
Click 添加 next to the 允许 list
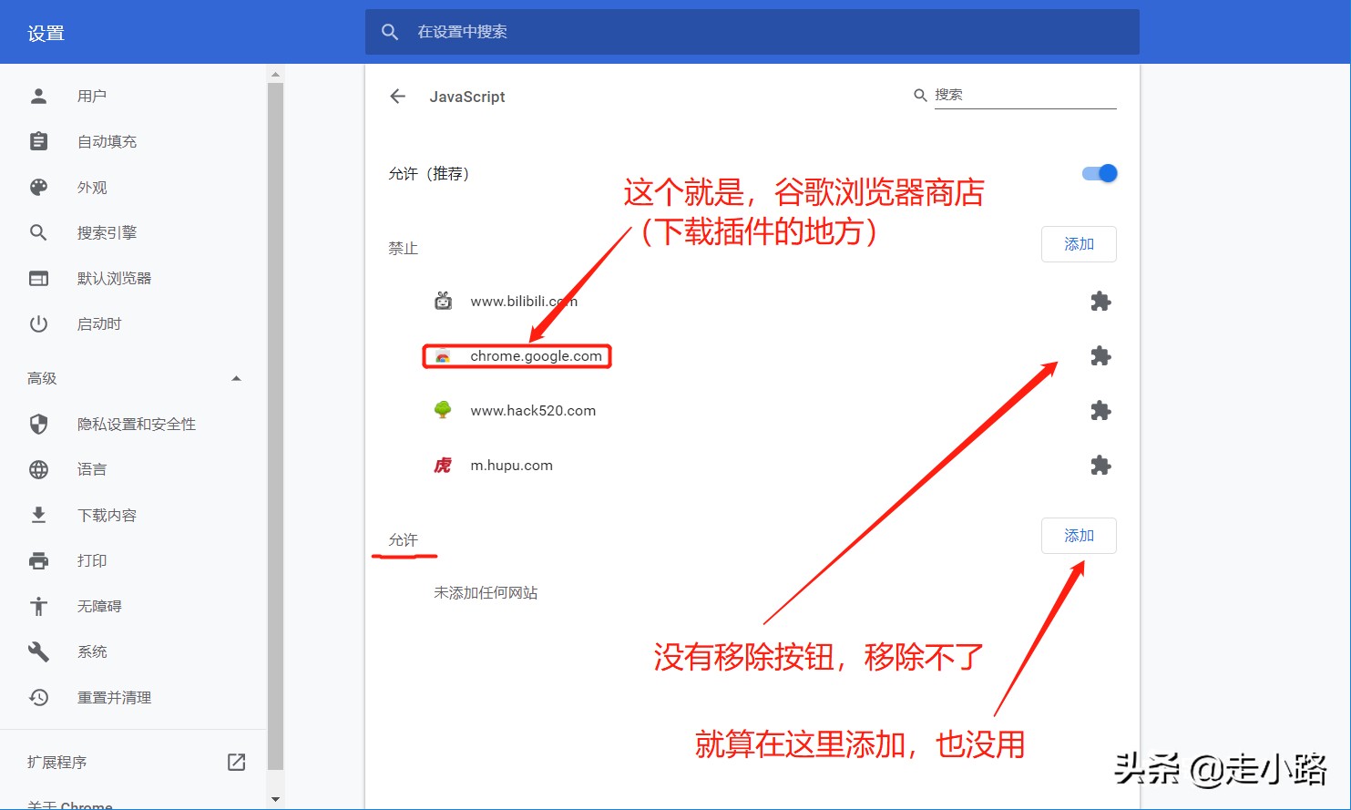(1079, 536)
